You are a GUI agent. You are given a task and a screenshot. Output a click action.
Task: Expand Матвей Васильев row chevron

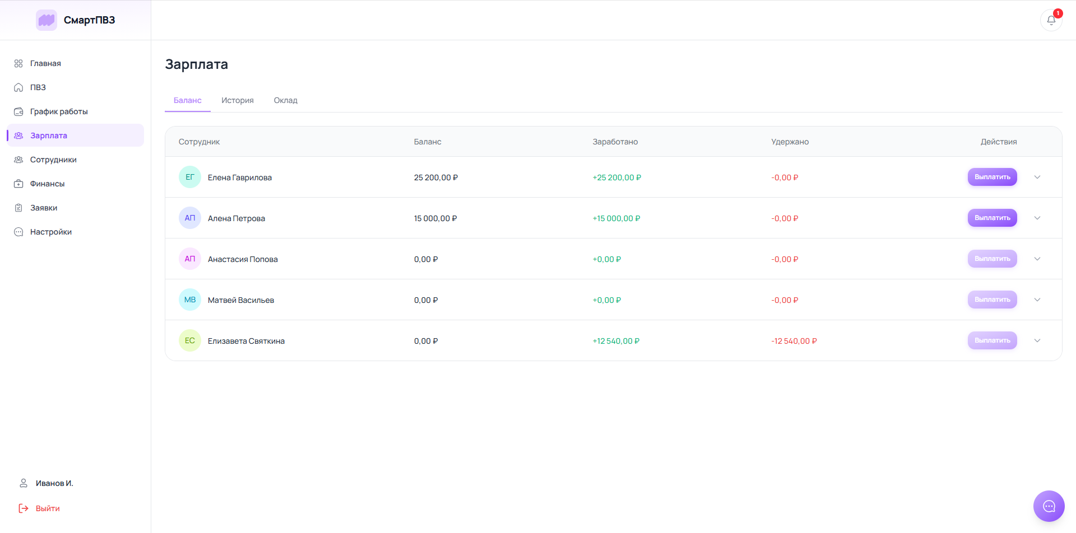coord(1037,300)
